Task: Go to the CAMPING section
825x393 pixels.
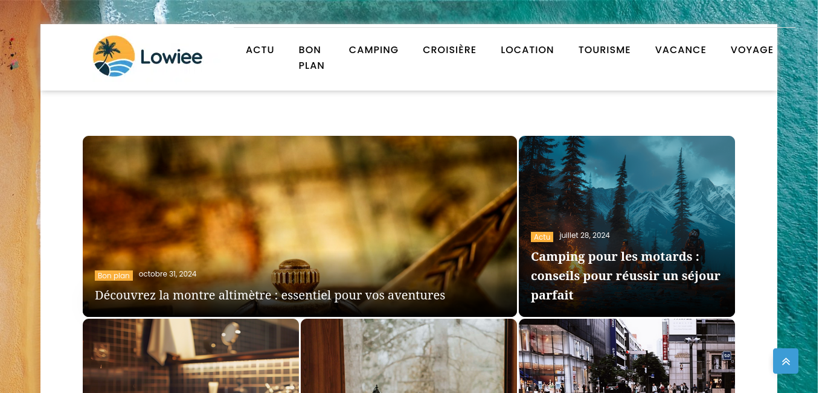Action: (374, 50)
